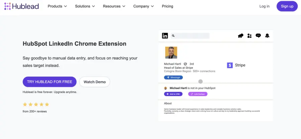Click 'Head of Sales at Stripe' text
Image resolution: width=301 pixels, height=139 pixels.
tap(178, 68)
